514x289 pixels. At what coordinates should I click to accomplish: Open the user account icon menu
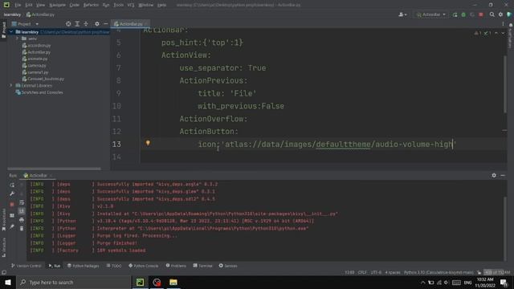coord(402,14)
